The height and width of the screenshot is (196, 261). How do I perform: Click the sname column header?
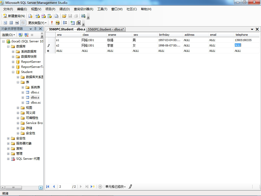[119, 35]
